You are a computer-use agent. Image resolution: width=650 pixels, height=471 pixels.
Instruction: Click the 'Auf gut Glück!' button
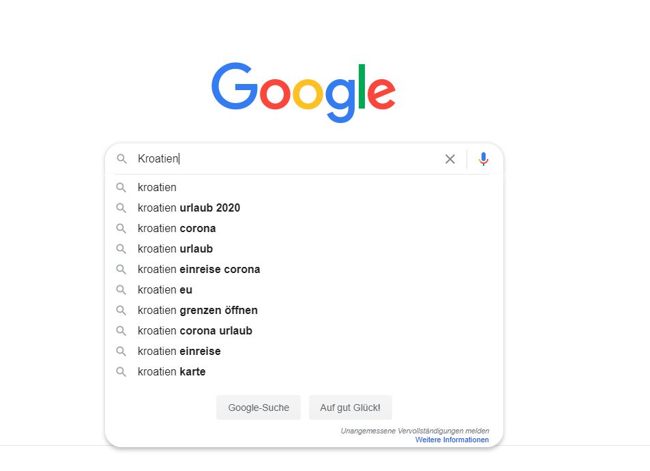[x=351, y=408]
